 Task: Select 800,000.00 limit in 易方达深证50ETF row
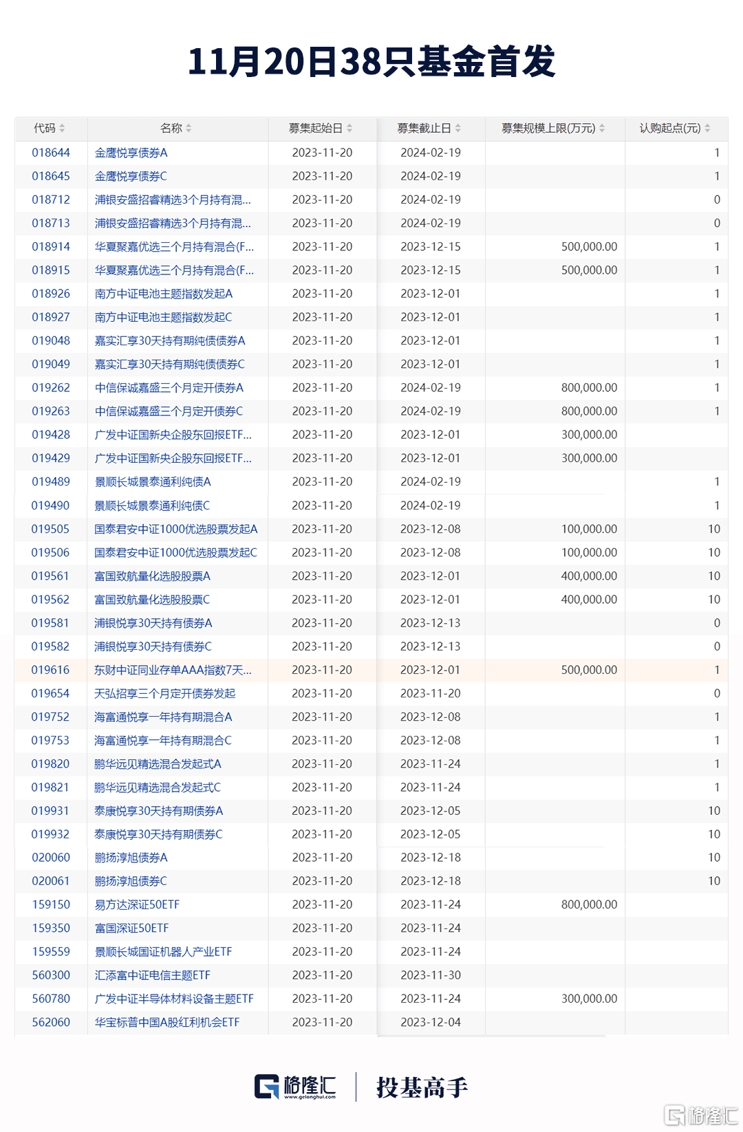[x=590, y=904]
